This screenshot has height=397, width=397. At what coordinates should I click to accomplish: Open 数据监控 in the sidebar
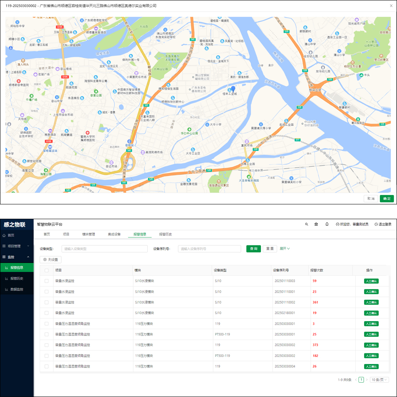[x=17, y=289]
